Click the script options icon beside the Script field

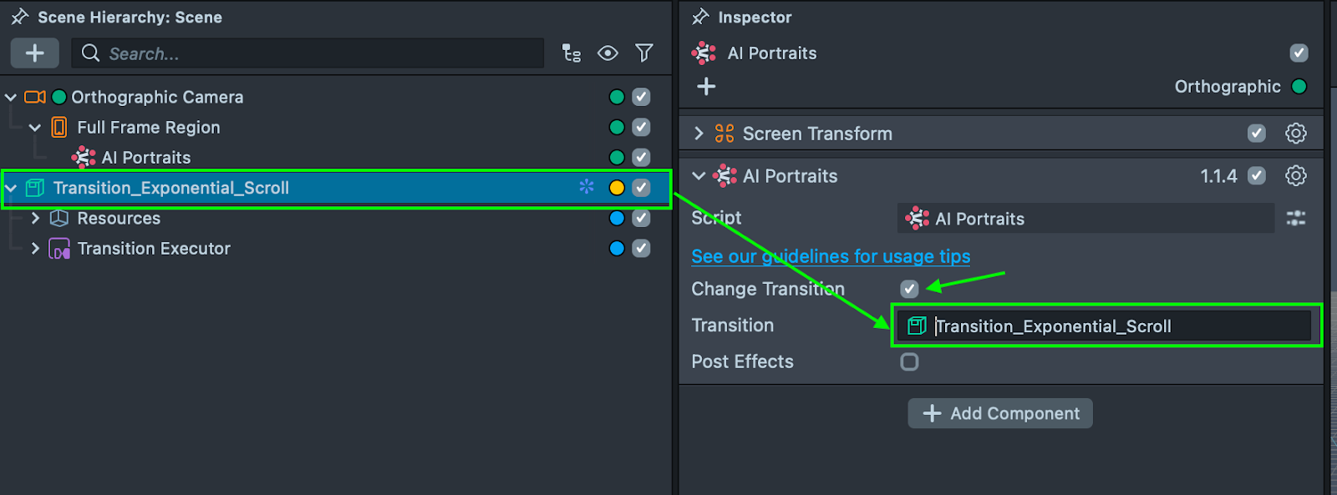point(1296,219)
